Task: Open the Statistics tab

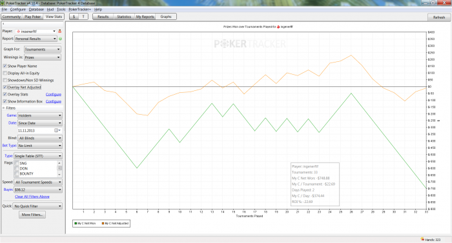Action: [x=124, y=17]
